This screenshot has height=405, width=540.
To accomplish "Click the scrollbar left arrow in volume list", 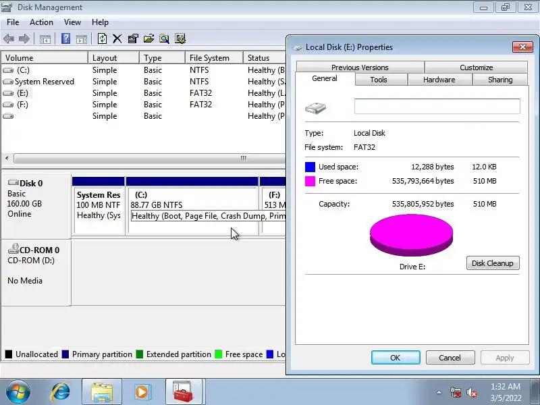I will [7, 159].
